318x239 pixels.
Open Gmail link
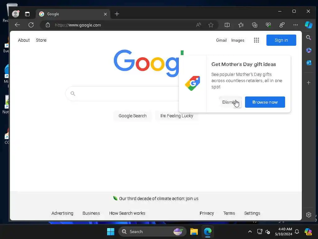pyautogui.click(x=221, y=40)
